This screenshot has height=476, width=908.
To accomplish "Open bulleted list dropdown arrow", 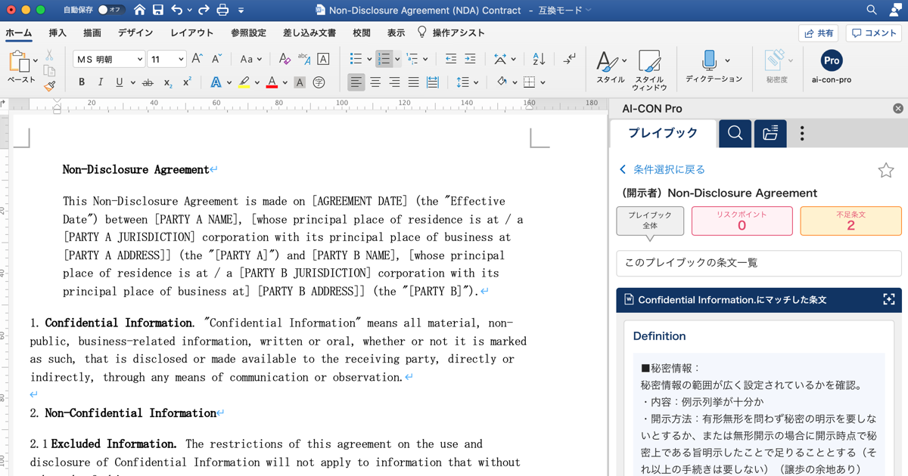I will pos(369,59).
